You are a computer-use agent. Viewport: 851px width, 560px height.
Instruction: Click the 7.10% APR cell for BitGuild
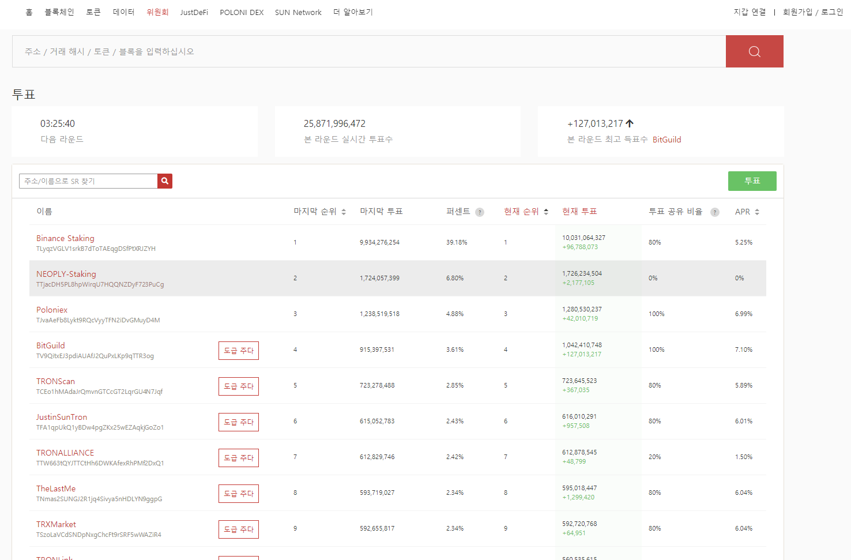[744, 349]
